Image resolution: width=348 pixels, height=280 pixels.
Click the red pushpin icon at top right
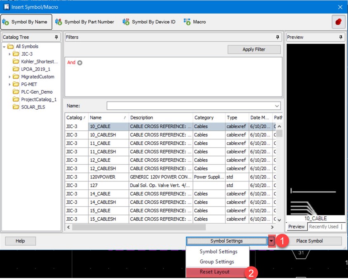tap(338, 21)
